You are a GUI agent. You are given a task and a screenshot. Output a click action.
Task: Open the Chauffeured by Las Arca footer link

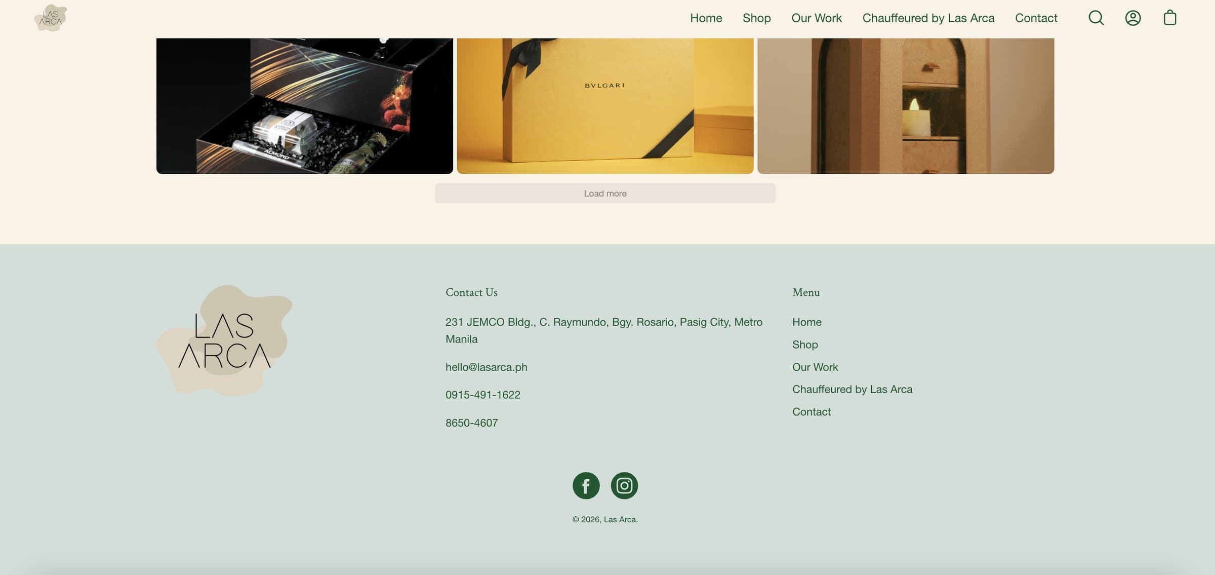[852, 390]
